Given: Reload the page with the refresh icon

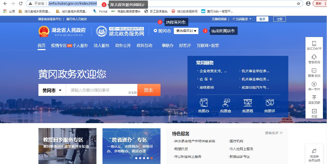Looking at the screenshot, I should (21, 4).
